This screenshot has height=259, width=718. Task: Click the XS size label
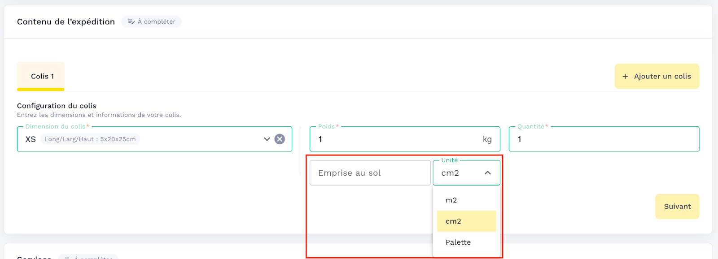pyautogui.click(x=31, y=139)
